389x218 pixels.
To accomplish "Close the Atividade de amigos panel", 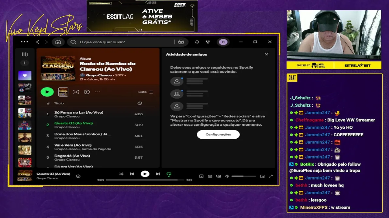I will tap(267, 54).
